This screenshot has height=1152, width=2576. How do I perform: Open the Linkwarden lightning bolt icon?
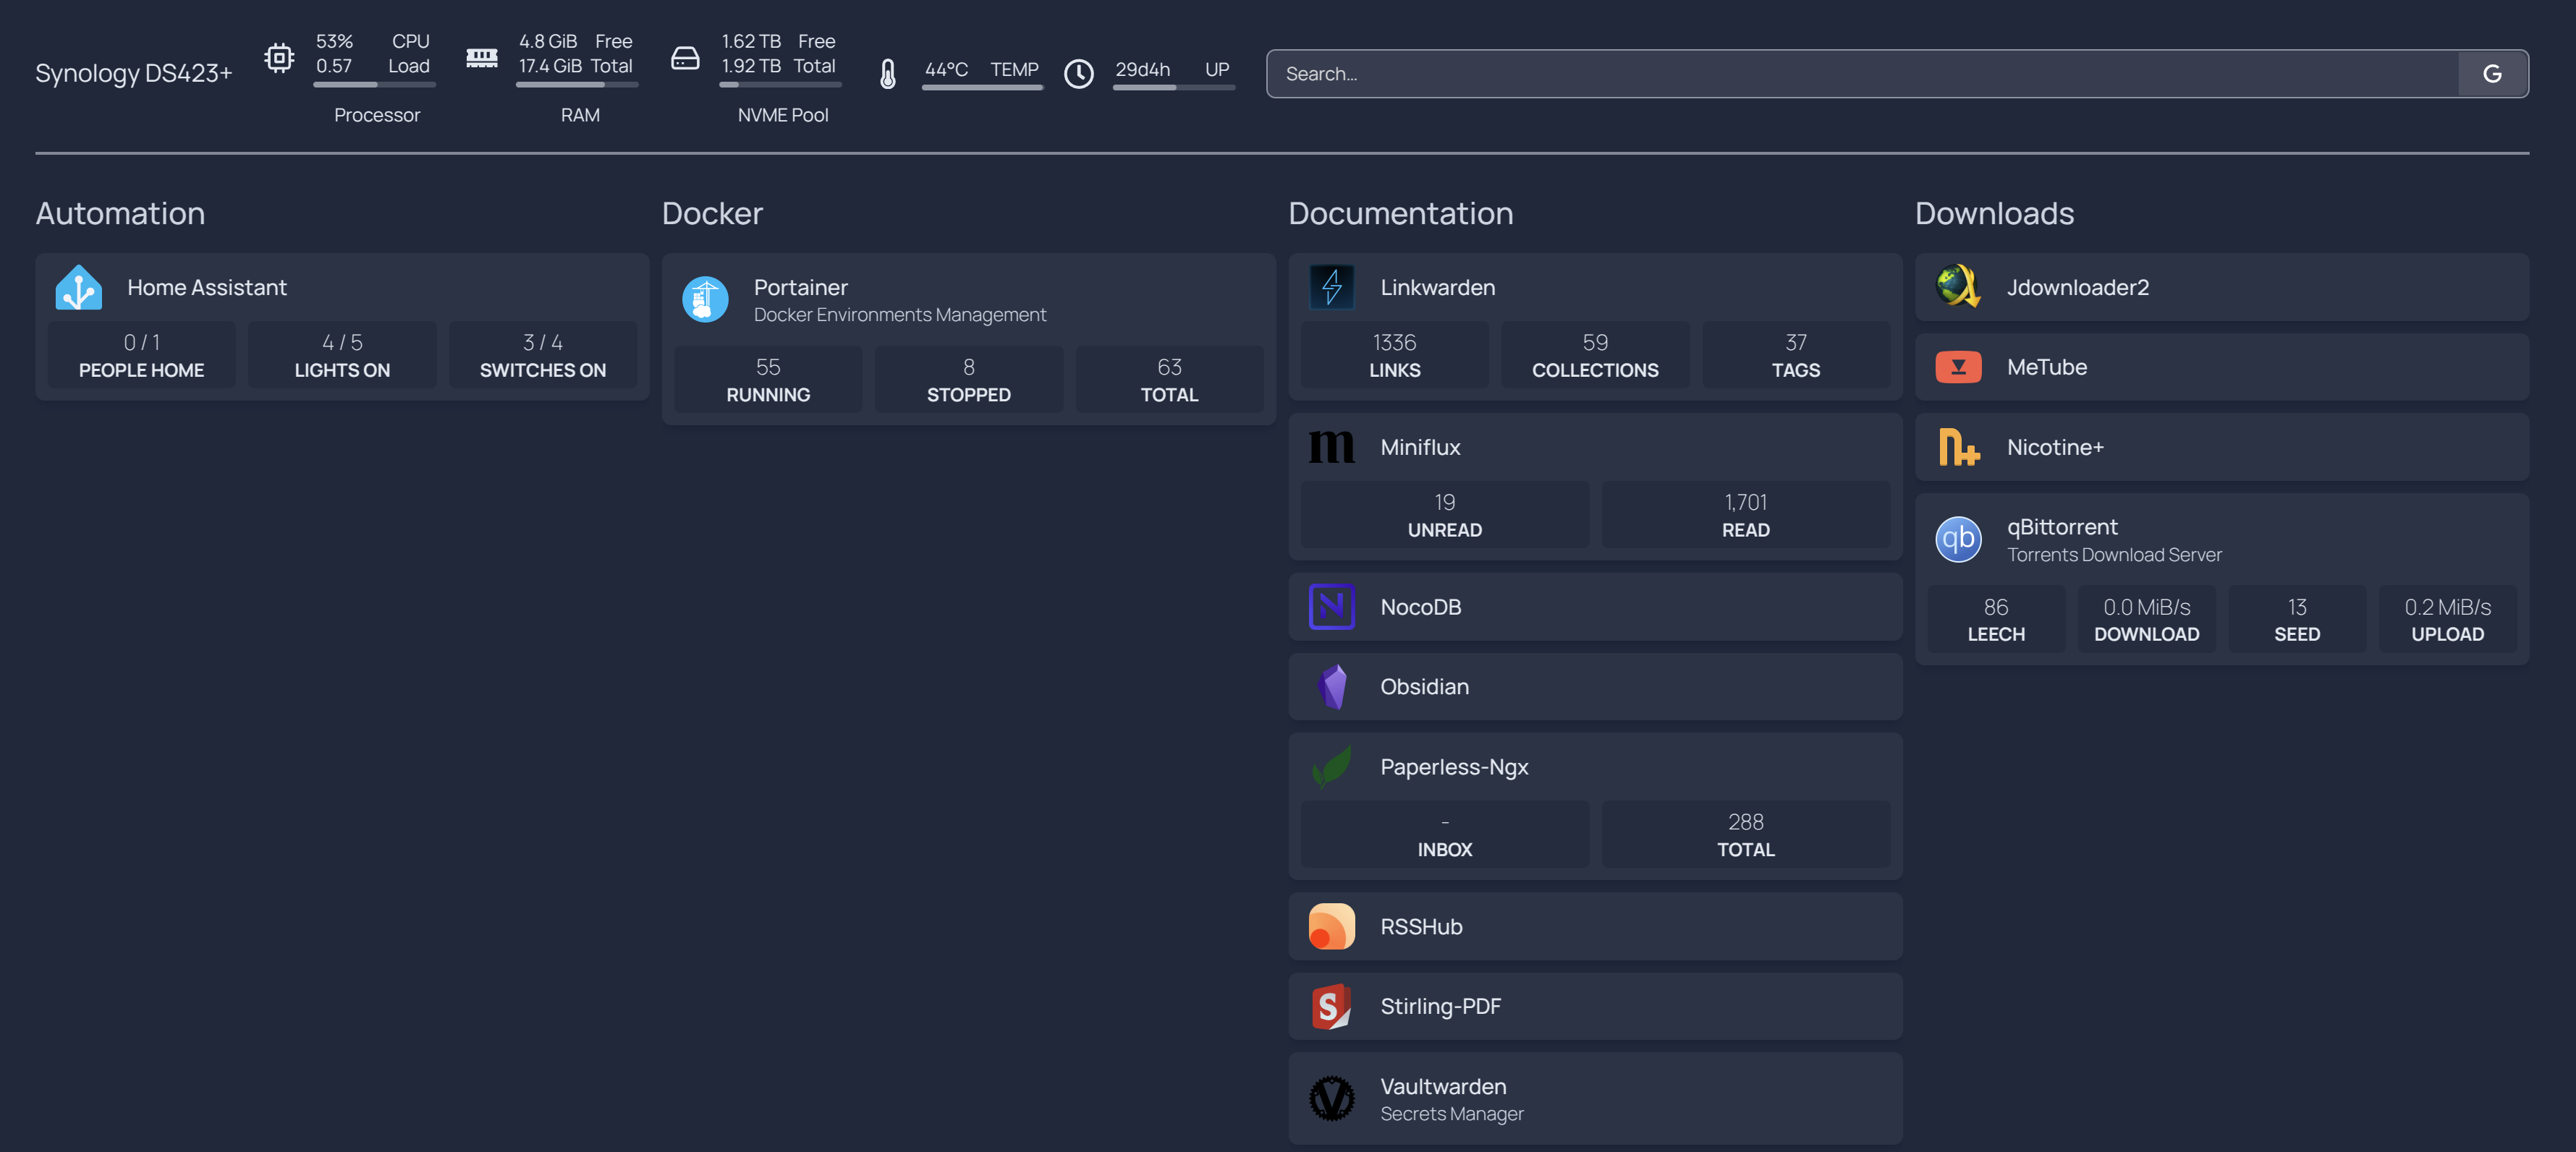(1332, 288)
